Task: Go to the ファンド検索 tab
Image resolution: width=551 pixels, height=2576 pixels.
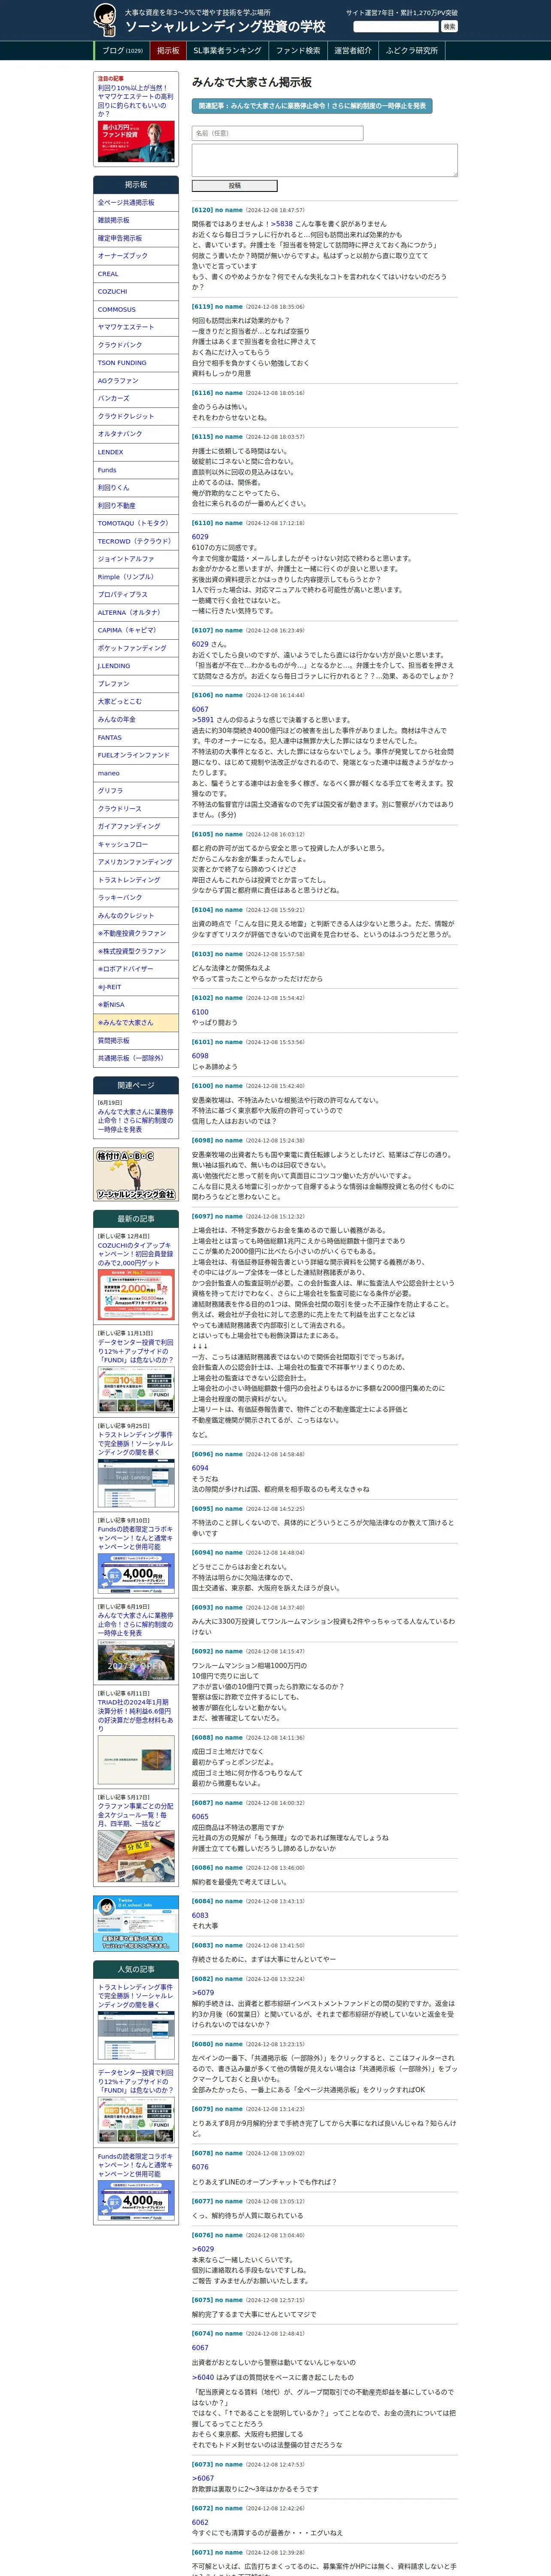Action: click(x=298, y=50)
